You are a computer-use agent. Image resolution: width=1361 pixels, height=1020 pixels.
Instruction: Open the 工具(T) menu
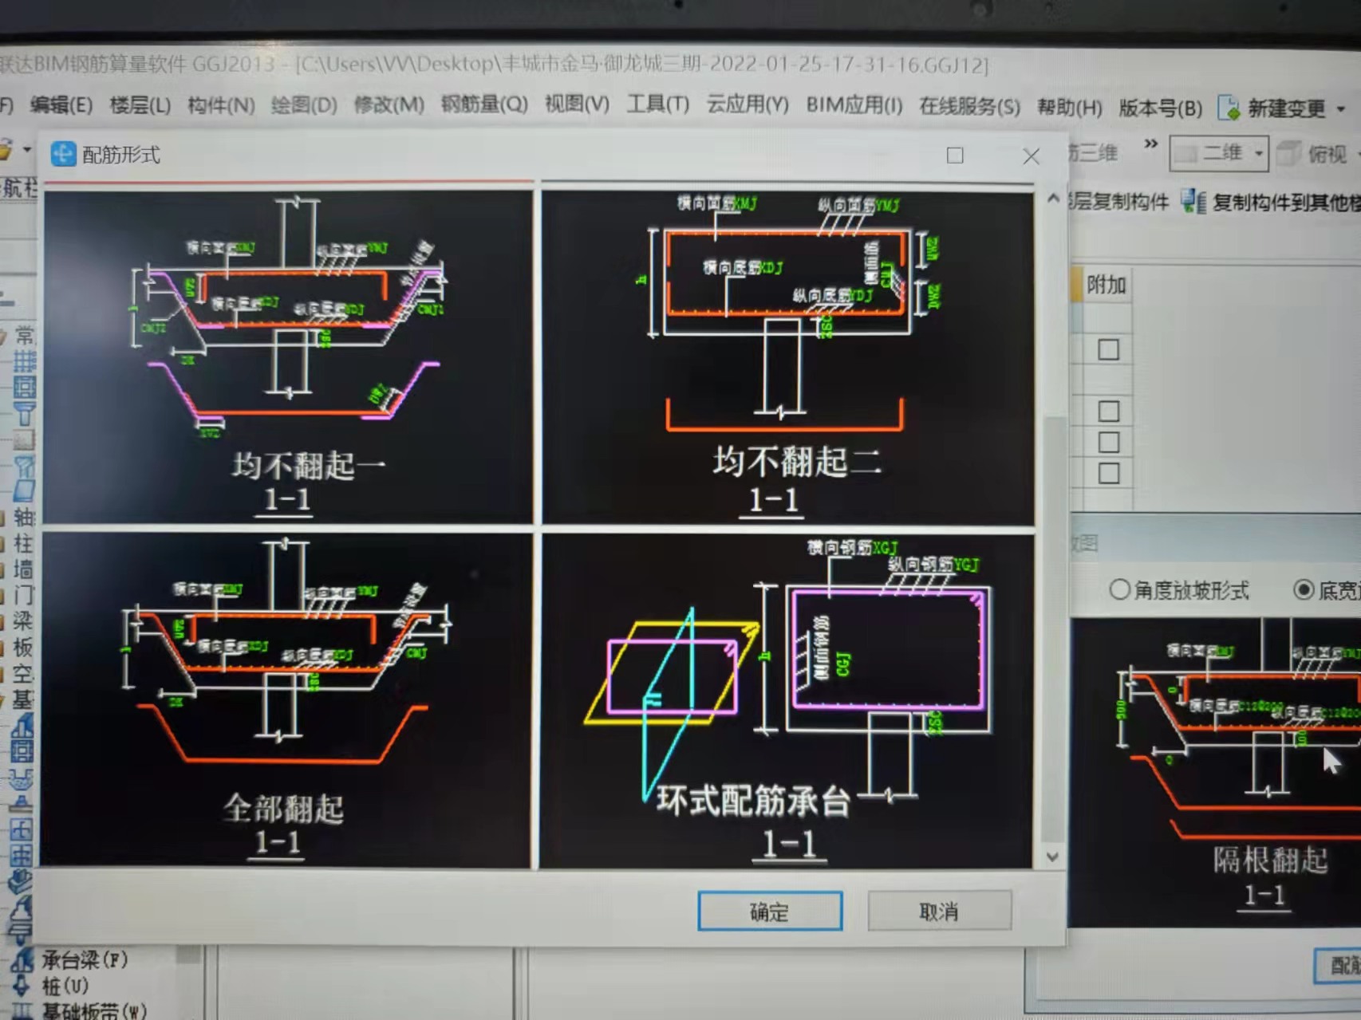pos(658,104)
